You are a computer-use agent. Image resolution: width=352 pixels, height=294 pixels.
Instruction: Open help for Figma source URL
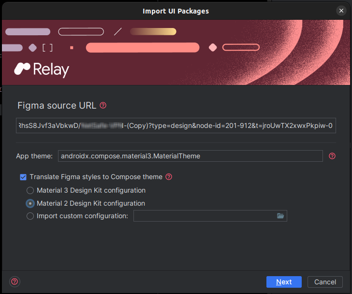click(x=103, y=105)
